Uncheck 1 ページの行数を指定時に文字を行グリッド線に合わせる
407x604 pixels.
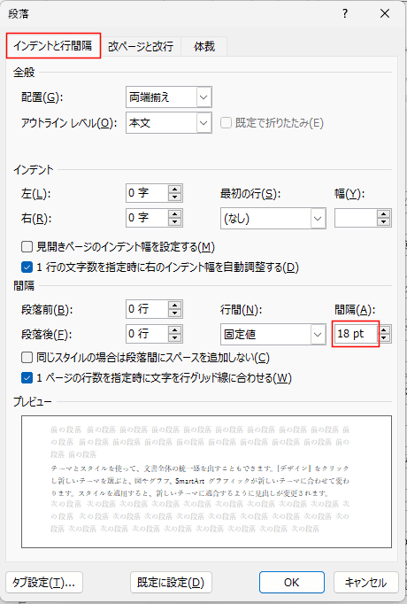pyautogui.click(x=27, y=378)
